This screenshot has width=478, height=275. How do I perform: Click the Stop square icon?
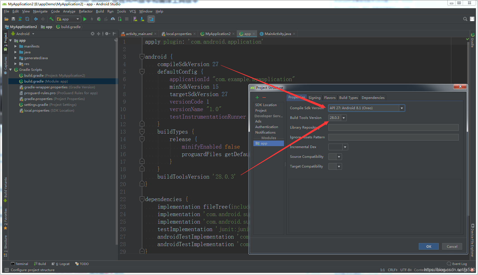(127, 19)
